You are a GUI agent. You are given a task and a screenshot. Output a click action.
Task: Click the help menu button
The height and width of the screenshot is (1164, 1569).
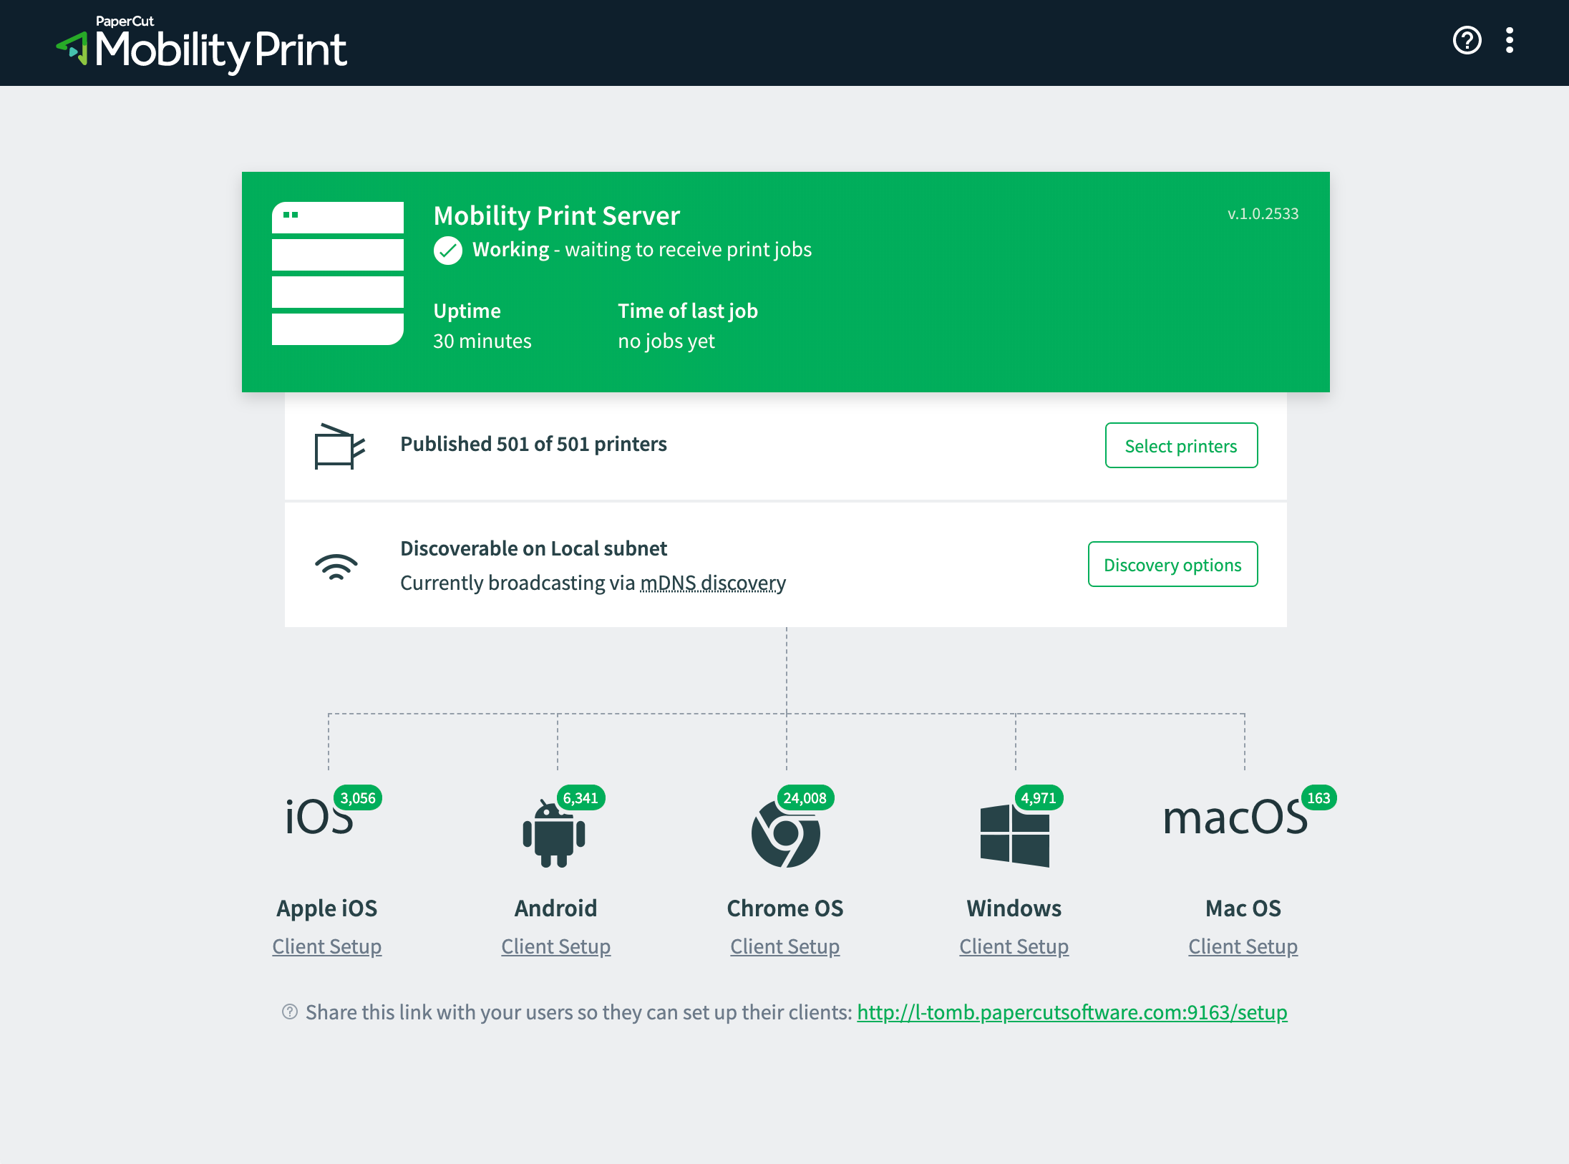pos(1467,40)
